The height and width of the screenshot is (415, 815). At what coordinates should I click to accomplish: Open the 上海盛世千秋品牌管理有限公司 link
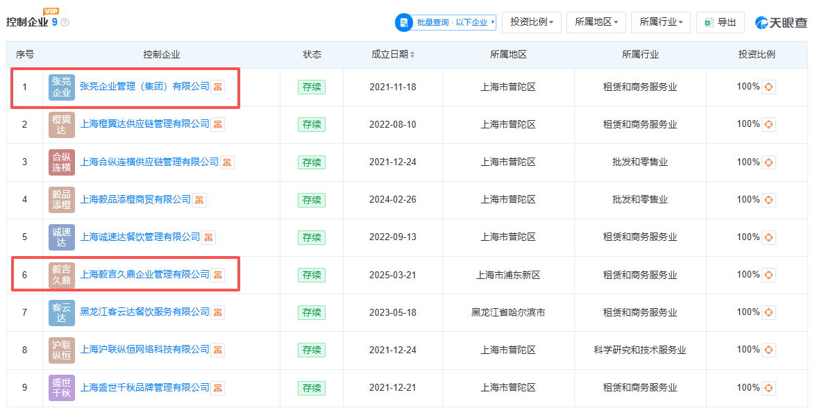(144, 387)
